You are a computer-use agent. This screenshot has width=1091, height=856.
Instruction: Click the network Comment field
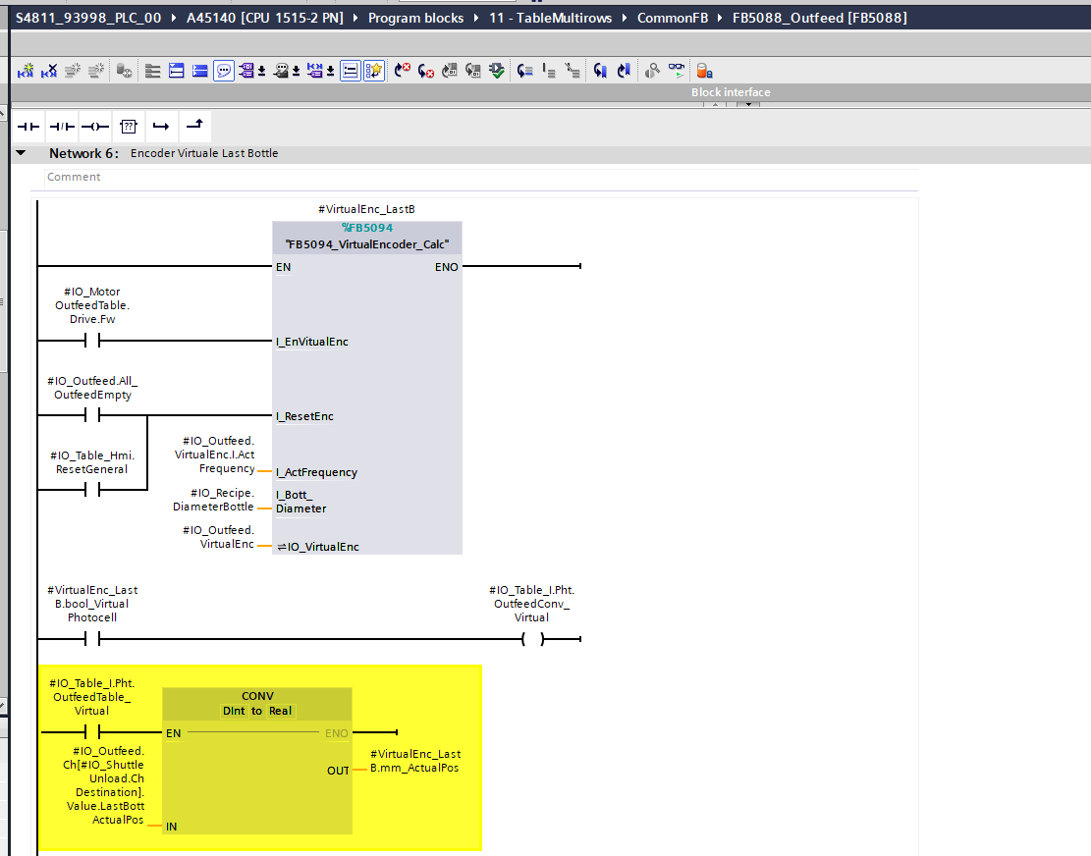tap(481, 178)
